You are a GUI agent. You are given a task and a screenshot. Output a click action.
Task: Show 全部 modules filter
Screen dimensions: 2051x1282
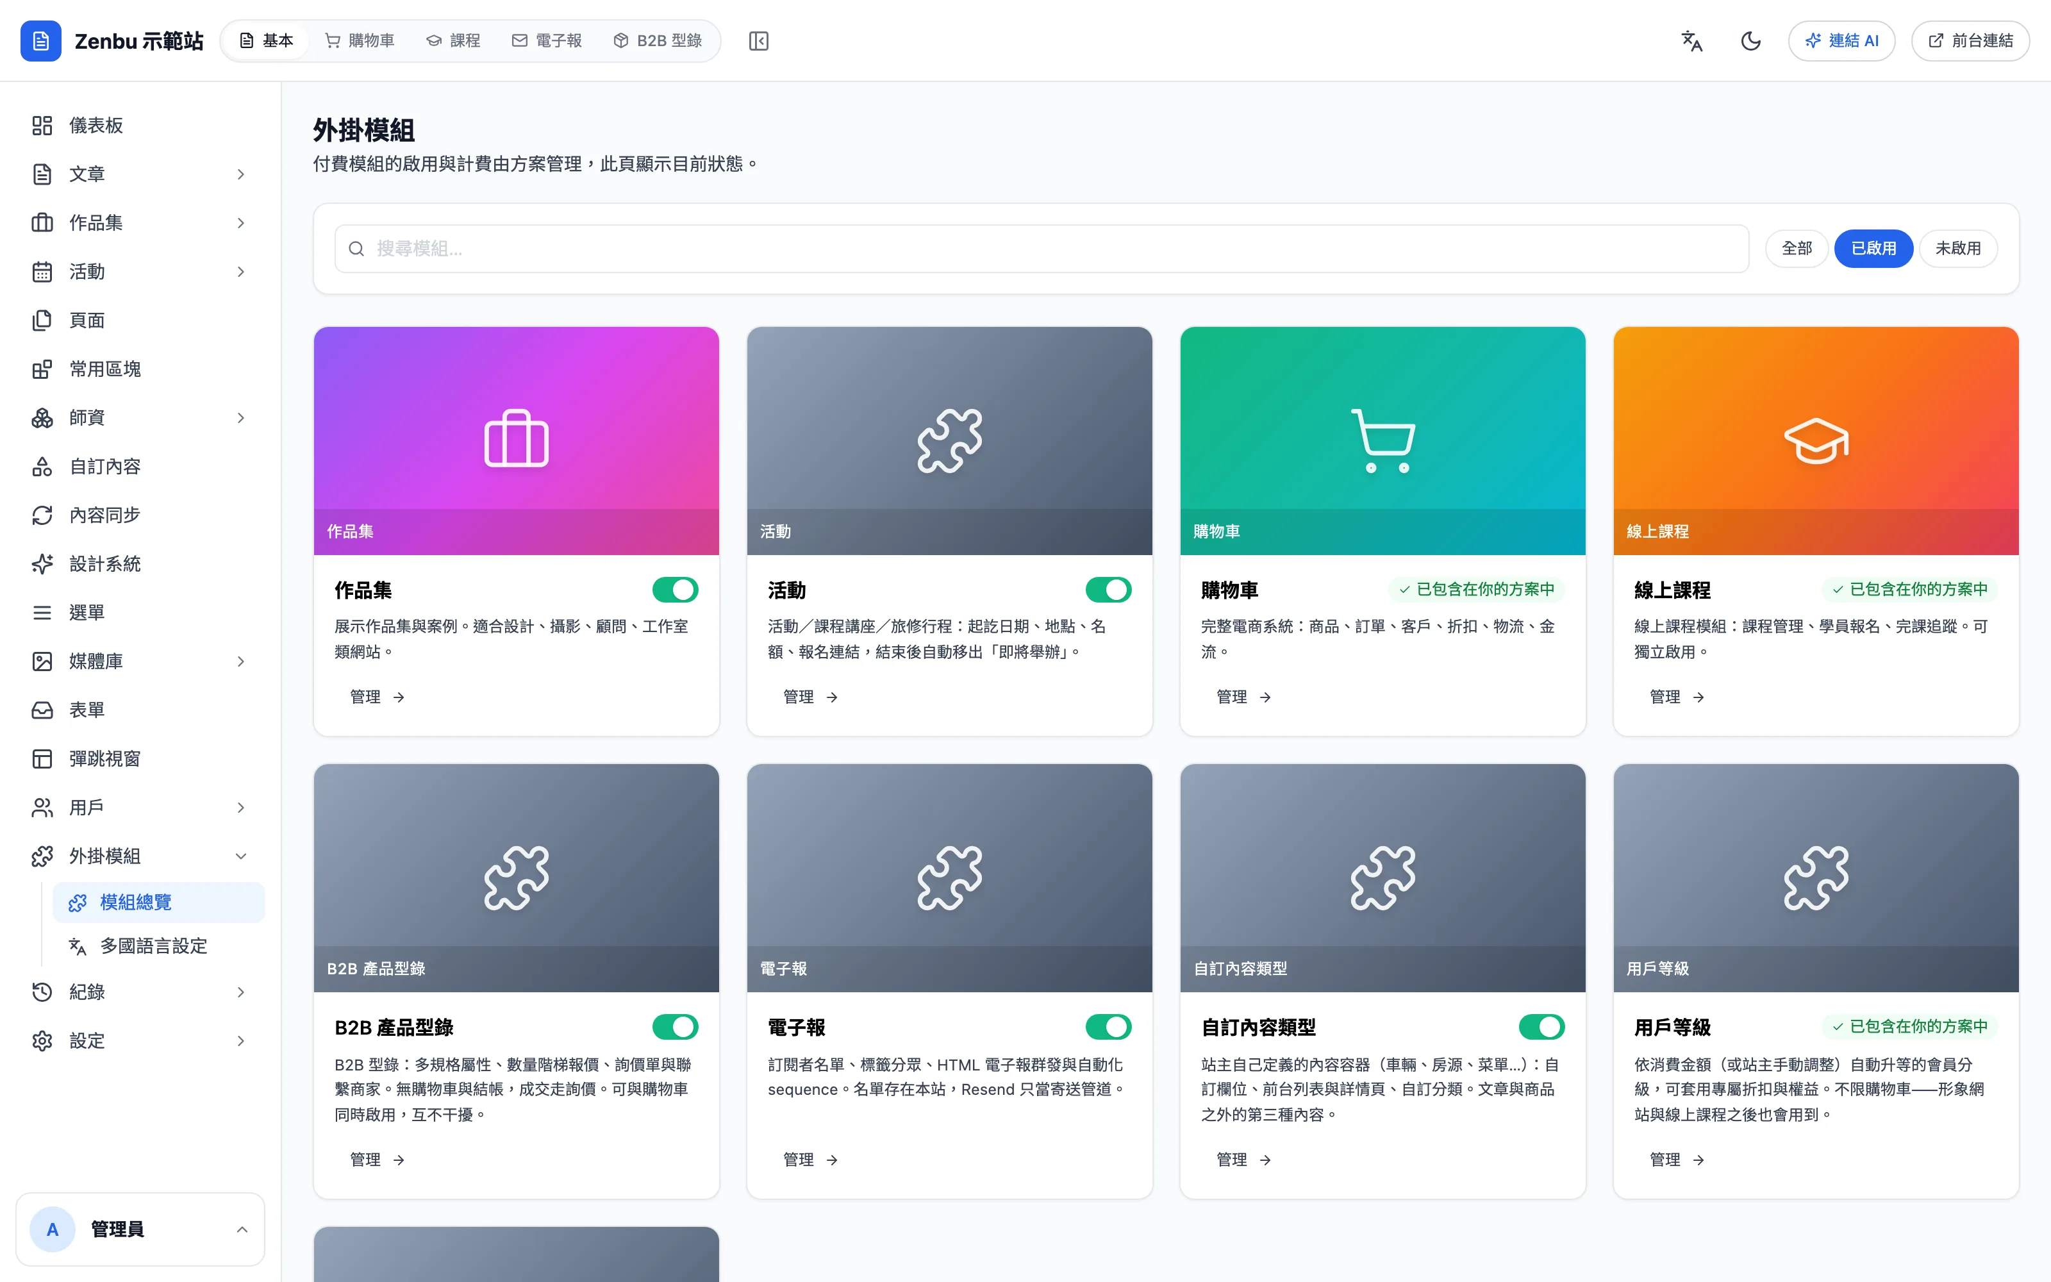click(x=1796, y=249)
